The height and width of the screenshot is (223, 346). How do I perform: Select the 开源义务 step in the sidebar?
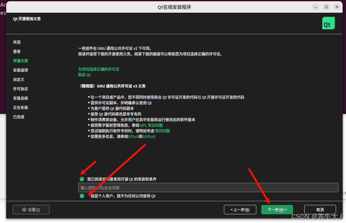coord(21,61)
